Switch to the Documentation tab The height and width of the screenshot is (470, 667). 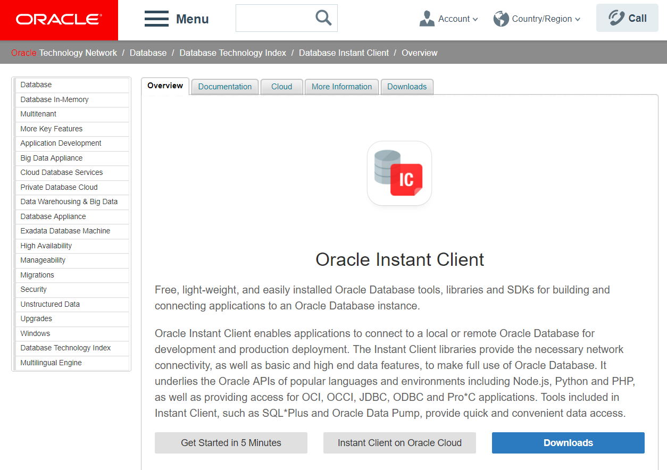[224, 87]
